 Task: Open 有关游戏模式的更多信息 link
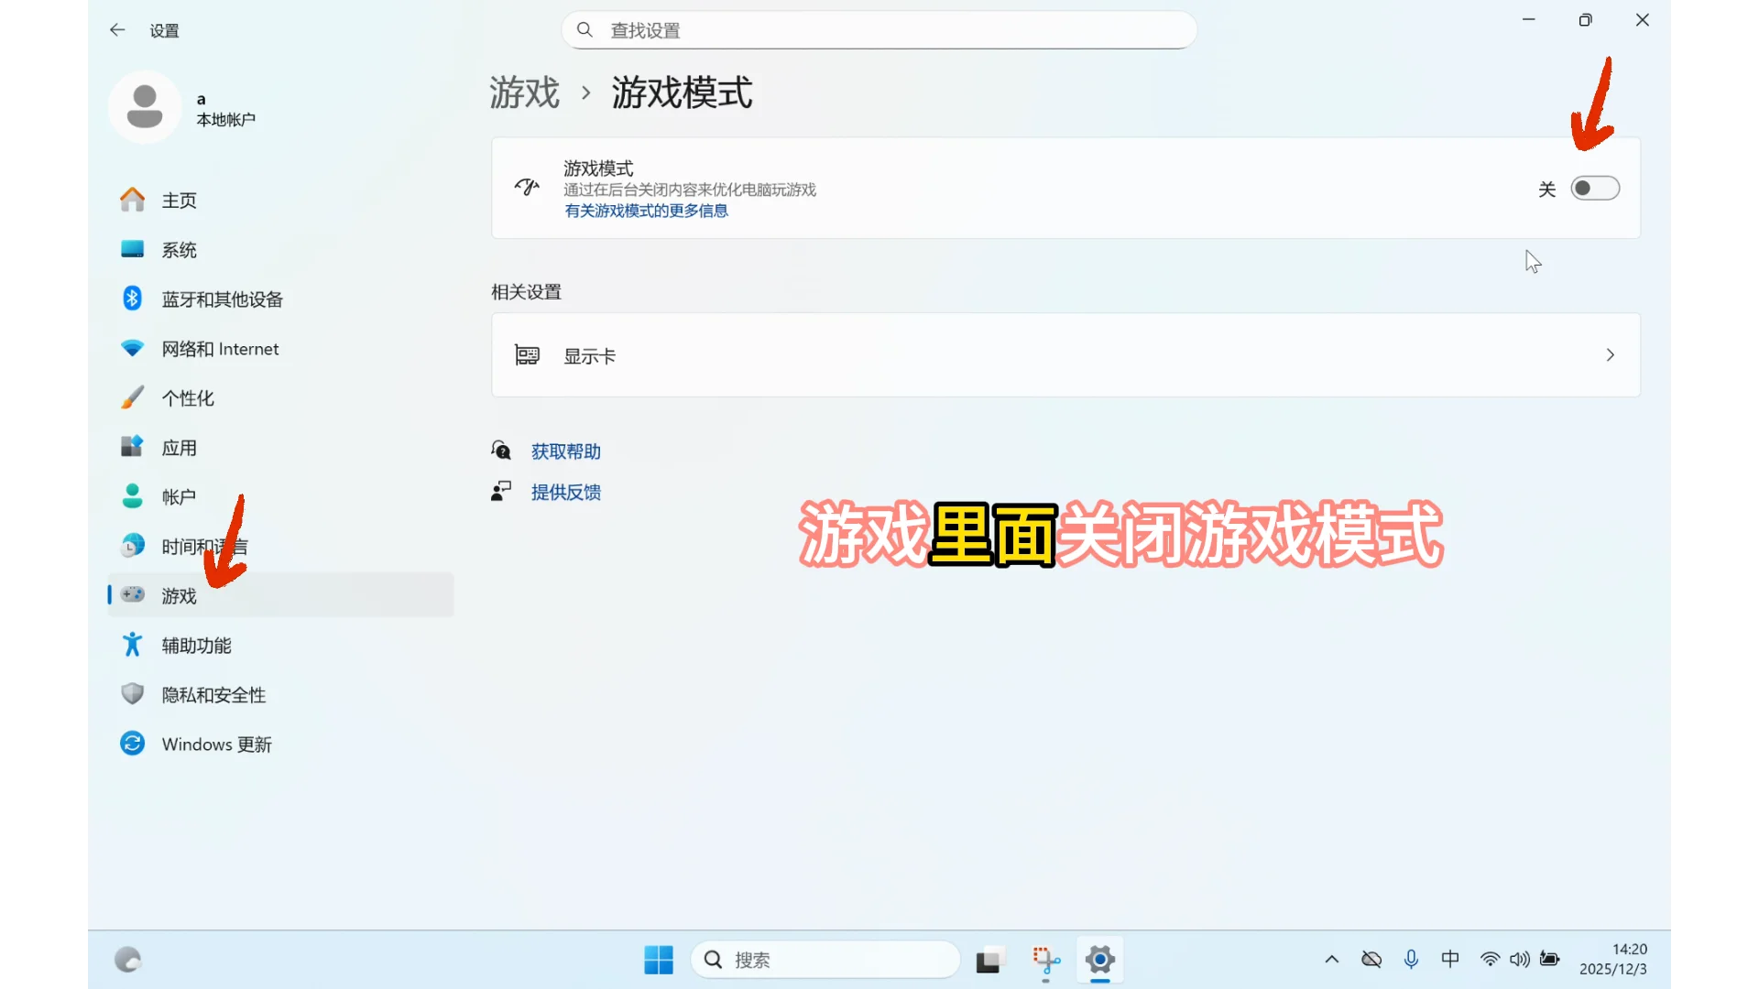click(645, 211)
